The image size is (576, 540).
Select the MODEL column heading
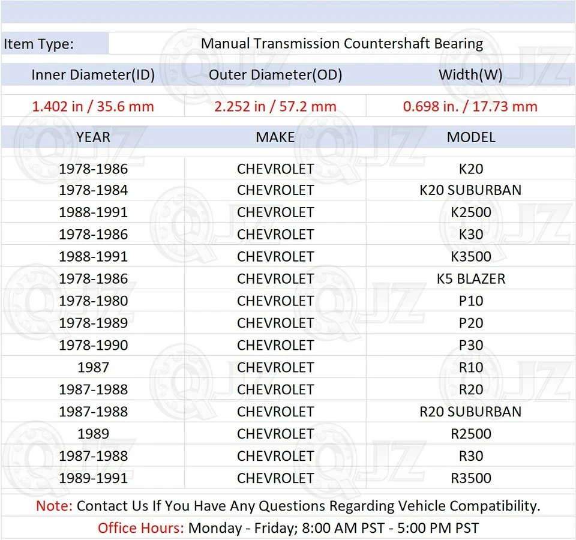pyautogui.click(x=471, y=137)
